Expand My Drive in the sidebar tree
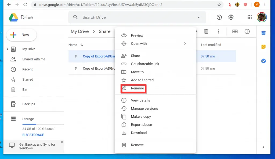 (x=8, y=49)
